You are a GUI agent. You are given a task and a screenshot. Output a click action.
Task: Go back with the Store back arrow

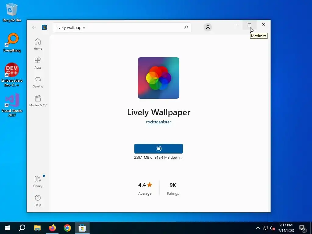(34, 27)
